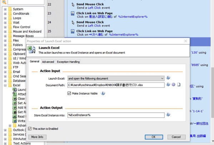Select the Write to Excel action icon
Image resolution: width=214 pixels, height=145 pixels.
pyautogui.click(x=15, y=121)
